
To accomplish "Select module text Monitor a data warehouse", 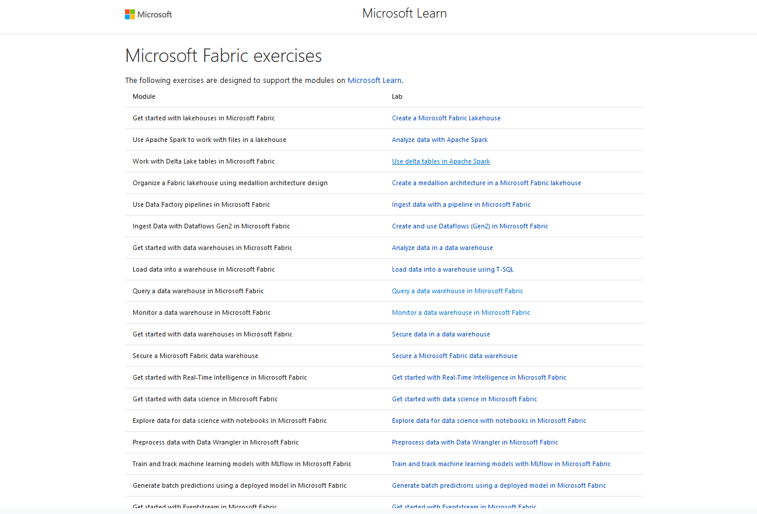I will pos(202,312).
